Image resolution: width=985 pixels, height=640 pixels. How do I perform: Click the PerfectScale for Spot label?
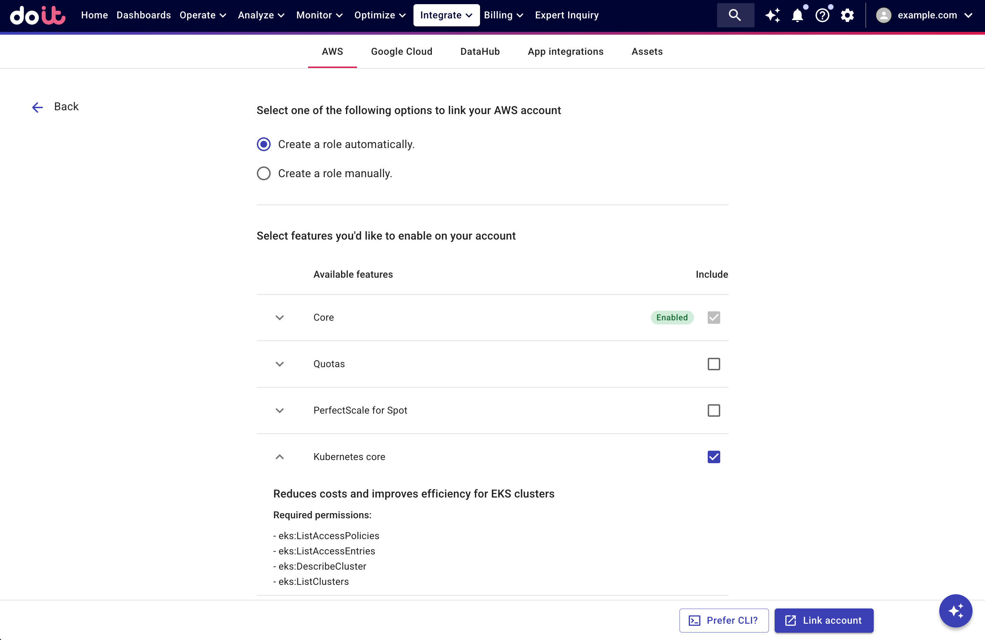tap(360, 410)
